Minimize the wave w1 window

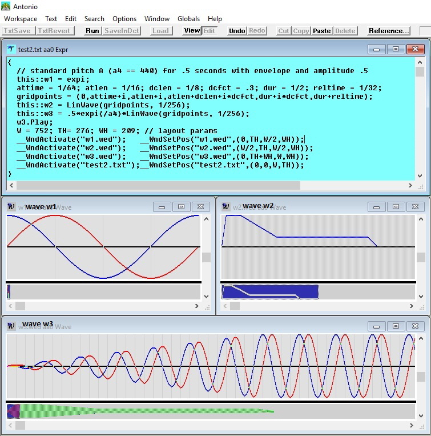click(x=162, y=206)
